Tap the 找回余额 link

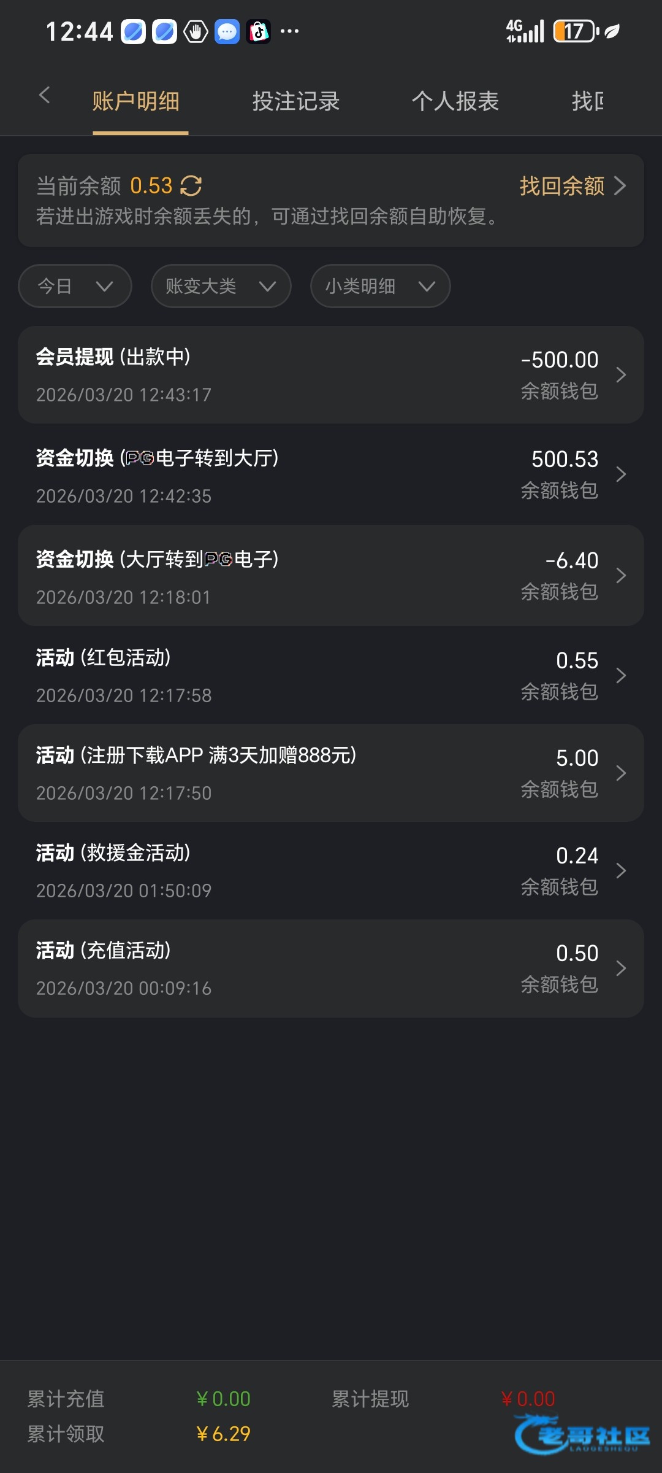click(571, 185)
